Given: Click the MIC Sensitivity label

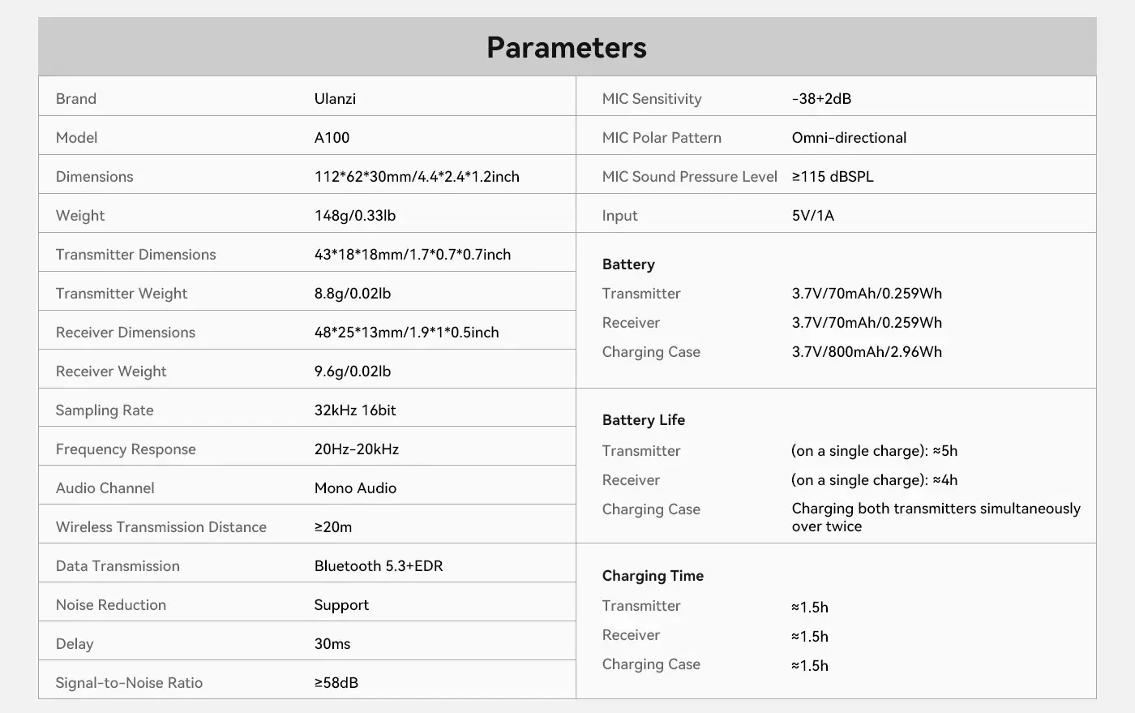Looking at the screenshot, I should 651,99.
